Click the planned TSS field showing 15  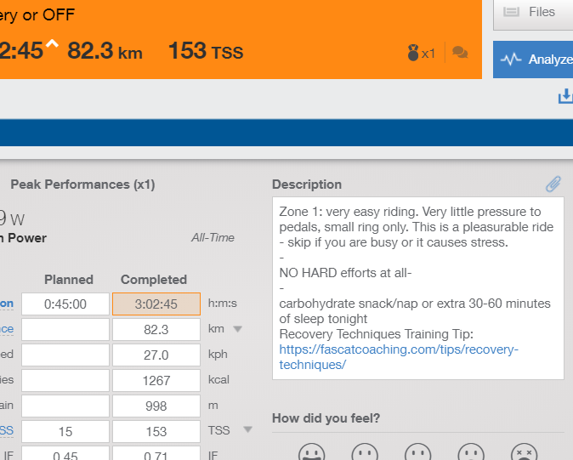coord(65,431)
